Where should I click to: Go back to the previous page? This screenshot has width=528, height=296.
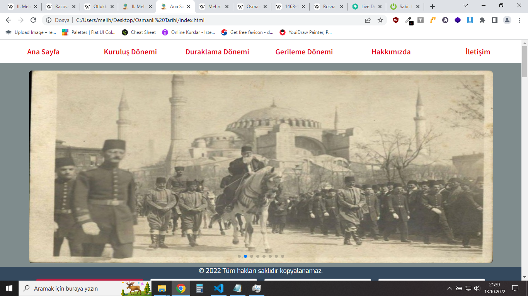[9, 20]
